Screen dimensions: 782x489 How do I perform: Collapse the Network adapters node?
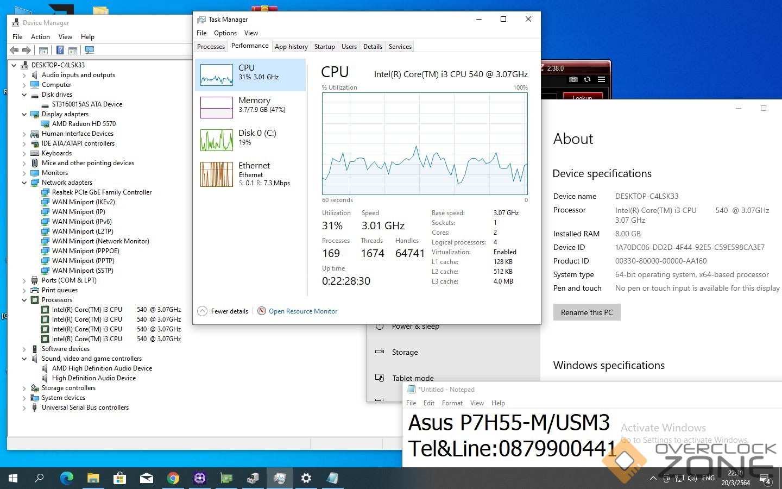[x=24, y=183]
